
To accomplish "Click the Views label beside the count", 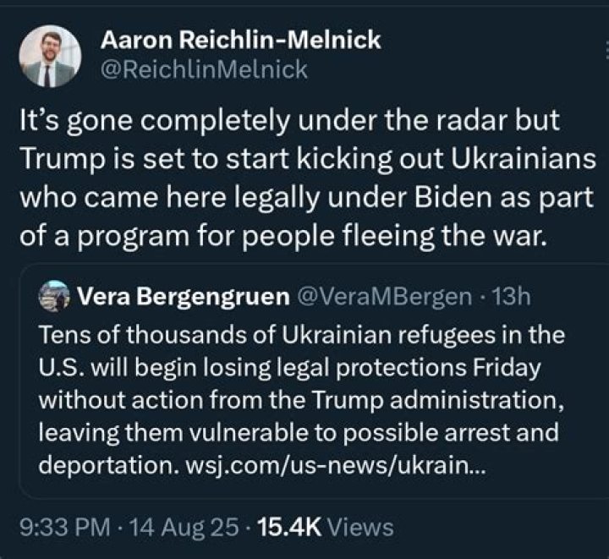I will point(359,528).
